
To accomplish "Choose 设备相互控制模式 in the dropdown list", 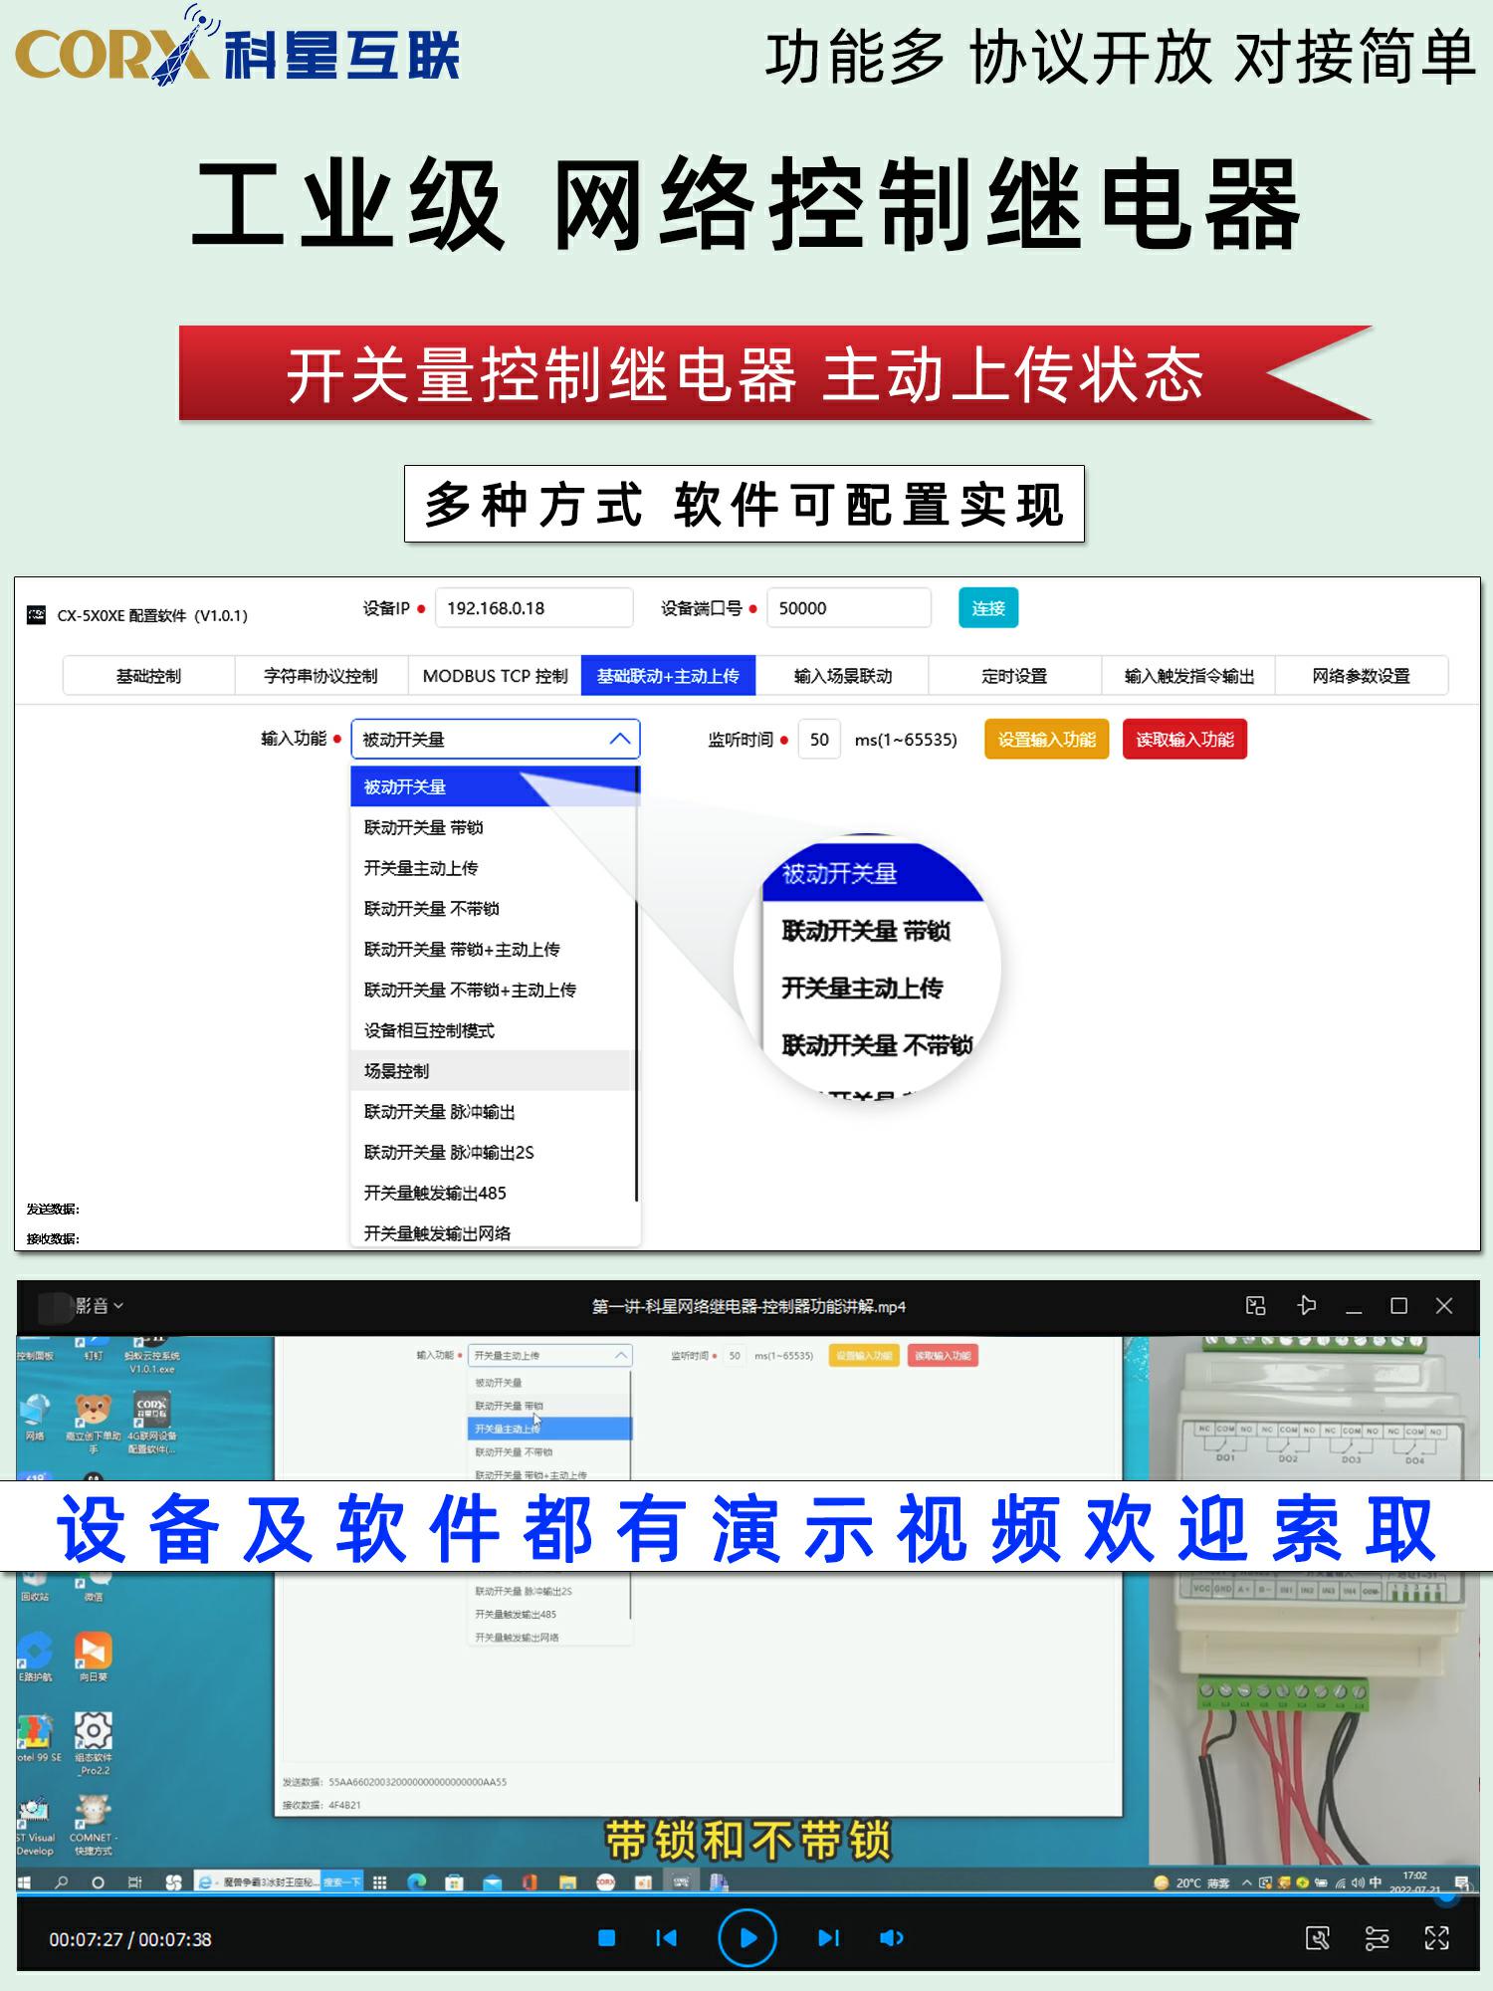I will point(495,1030).
